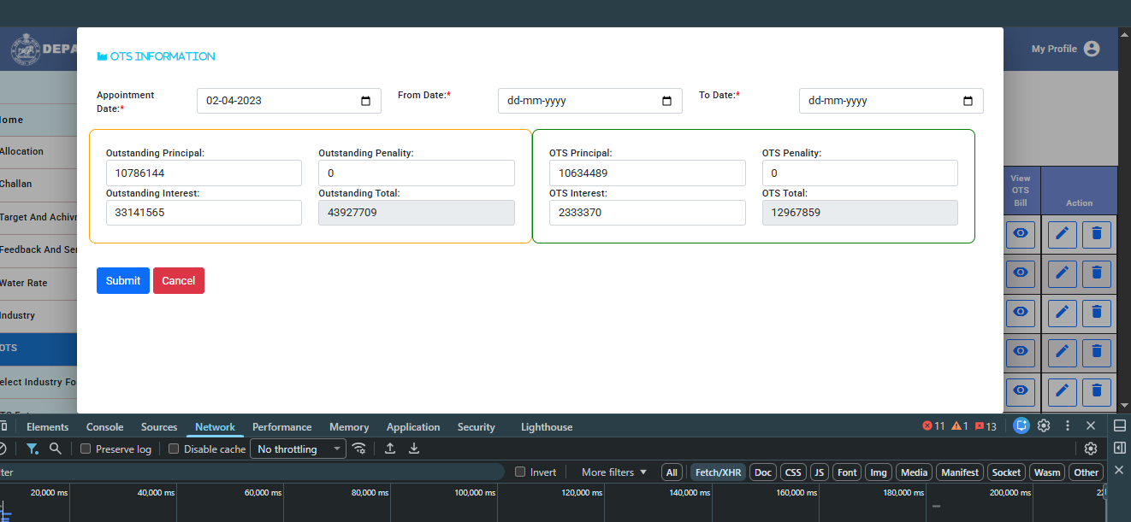Open the Elements tab
The width and height of the screenshot is (1131, 522).
coord(48,427)
